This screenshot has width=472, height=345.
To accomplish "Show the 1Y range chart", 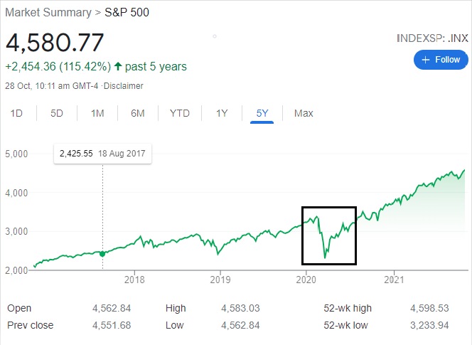I will coord(222,113).
